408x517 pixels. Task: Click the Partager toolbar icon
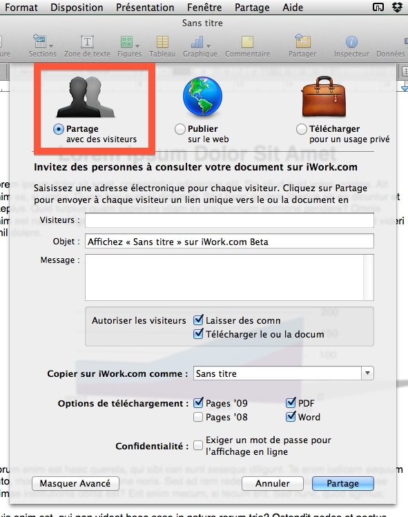click(x=302, y=41)
